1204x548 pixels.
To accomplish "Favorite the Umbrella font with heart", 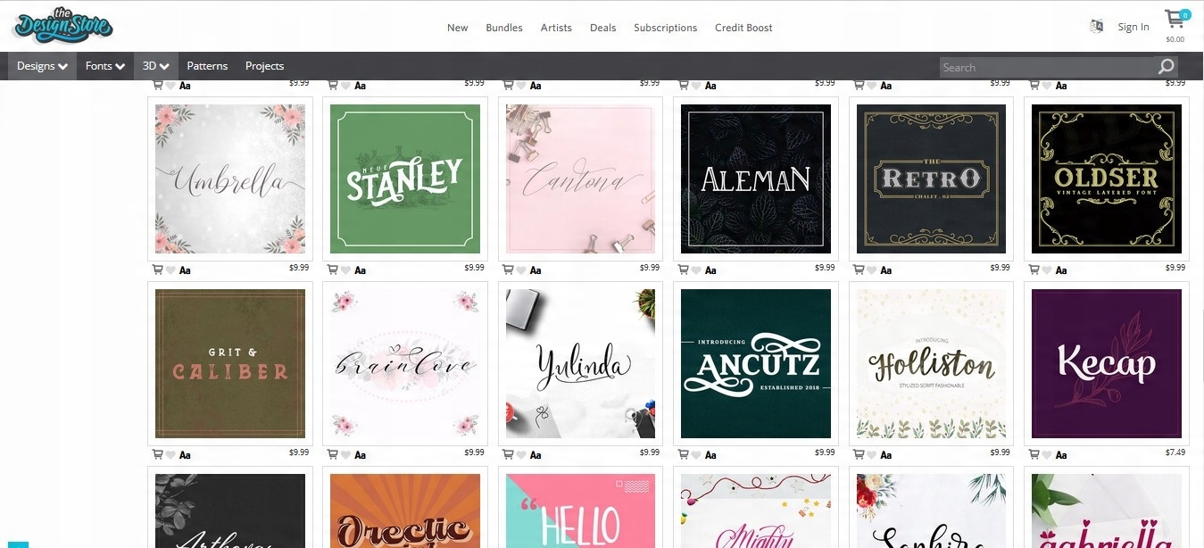I will pos(170,270).
